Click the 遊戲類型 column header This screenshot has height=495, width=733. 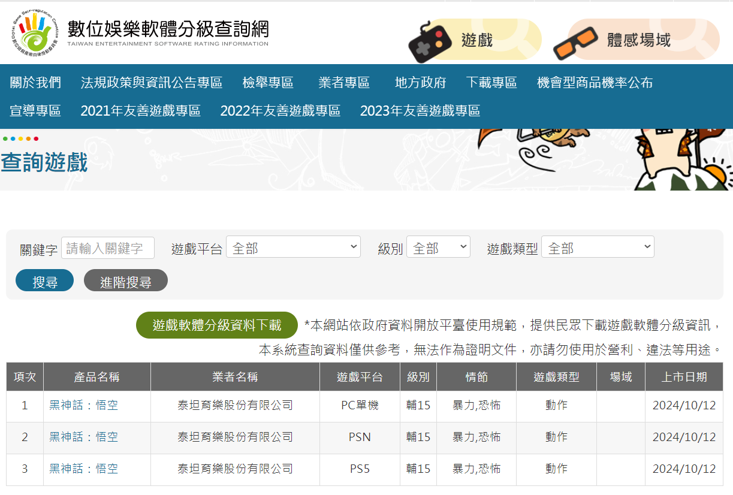pyautogui.click(x=557, y=377)
